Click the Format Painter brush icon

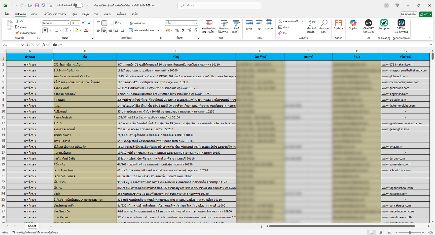(x=17, y=33)
